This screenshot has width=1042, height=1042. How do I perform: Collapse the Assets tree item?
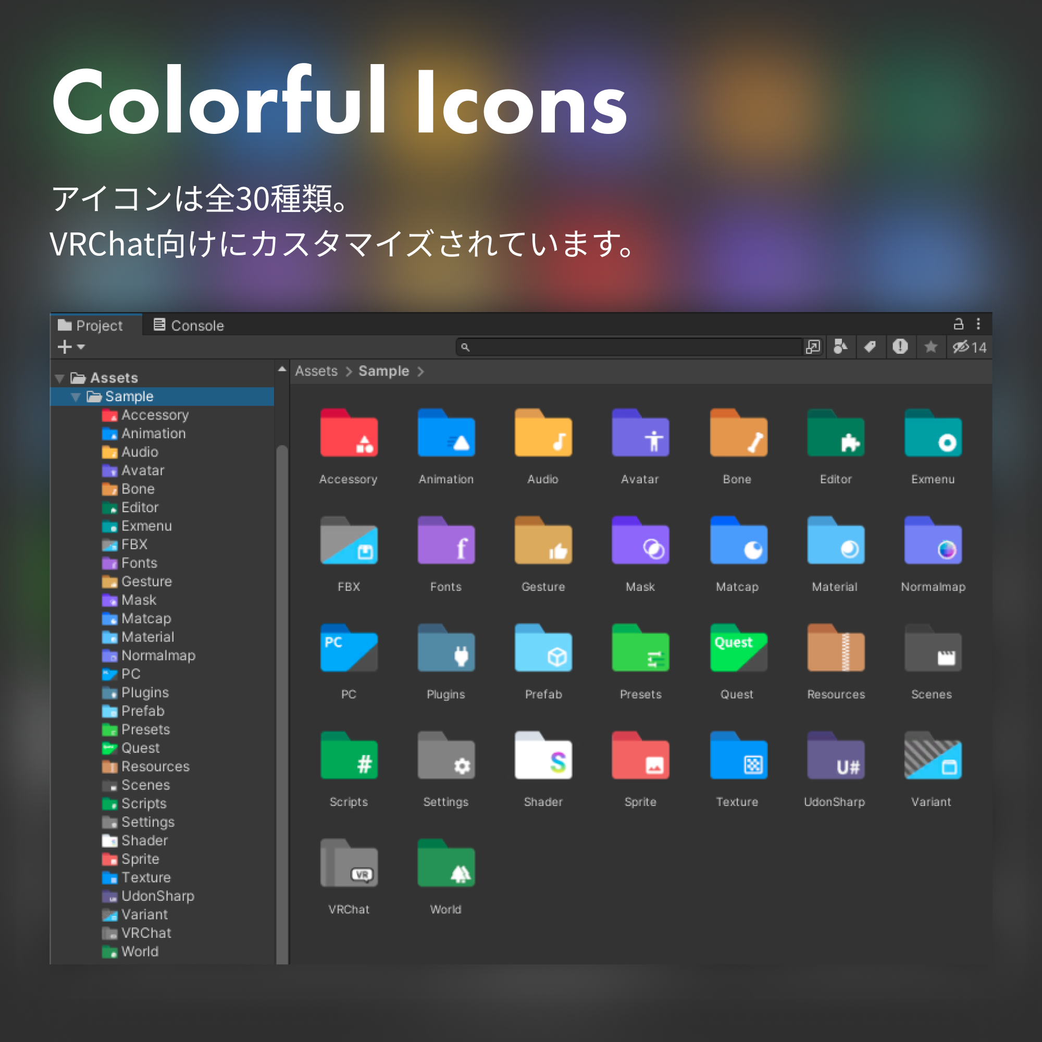point(60,378)
